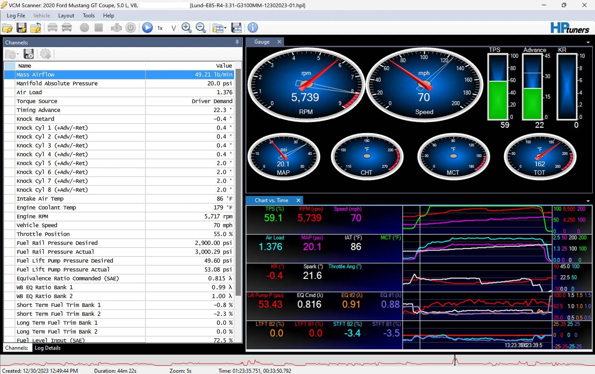Pin the Channels panel with the pushpin icon
The image size is (595, 374).
click(237, 42)
